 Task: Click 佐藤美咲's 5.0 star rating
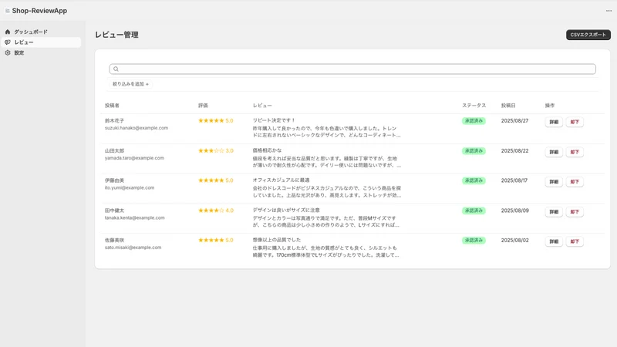click(x=216, y=240)
